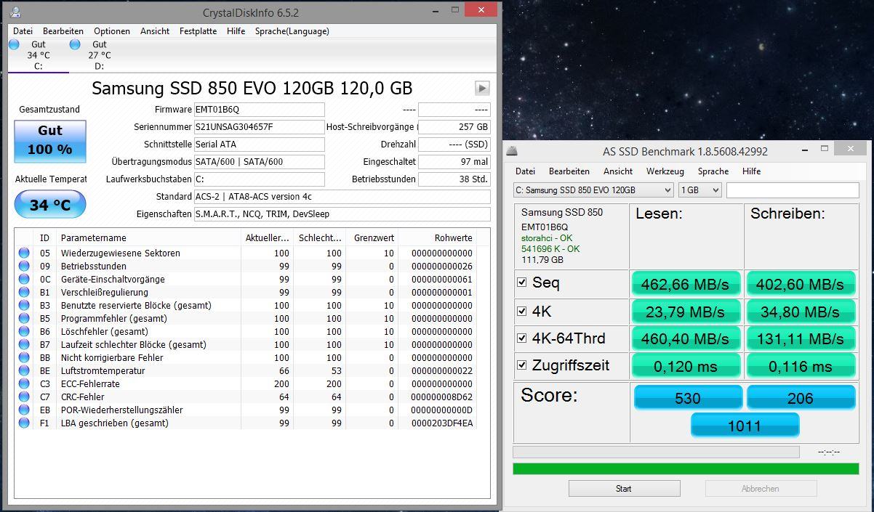Uncheck the Zugriffszeit benchmark checkbox
874x512 pixels.
[x=521, y=365]
